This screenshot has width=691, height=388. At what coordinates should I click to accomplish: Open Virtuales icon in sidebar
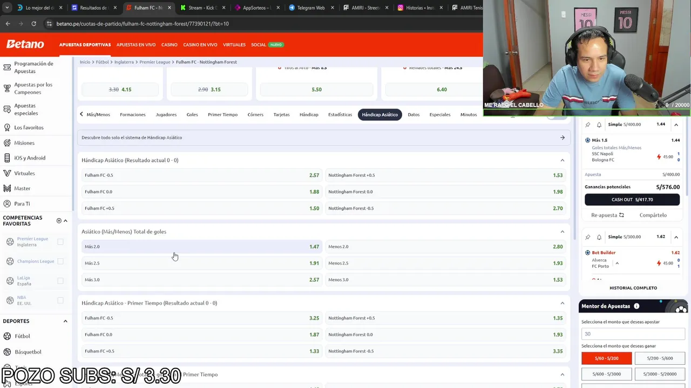7,173
